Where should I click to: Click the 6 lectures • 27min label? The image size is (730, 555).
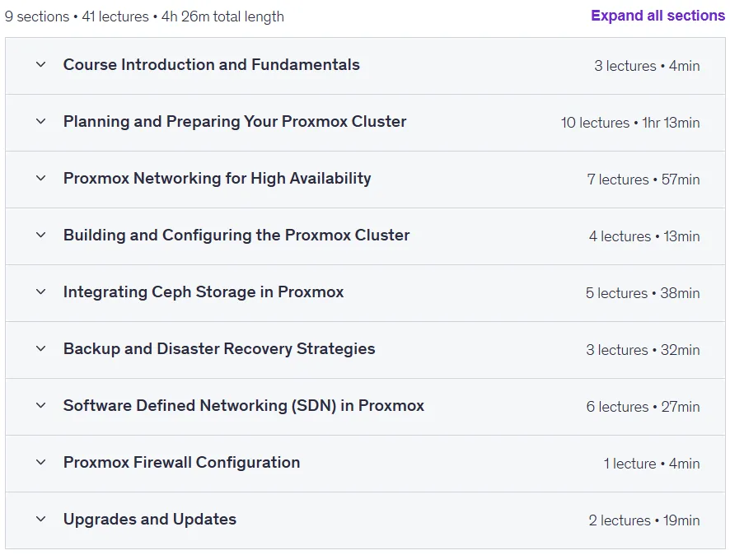[x=643, y=407]
